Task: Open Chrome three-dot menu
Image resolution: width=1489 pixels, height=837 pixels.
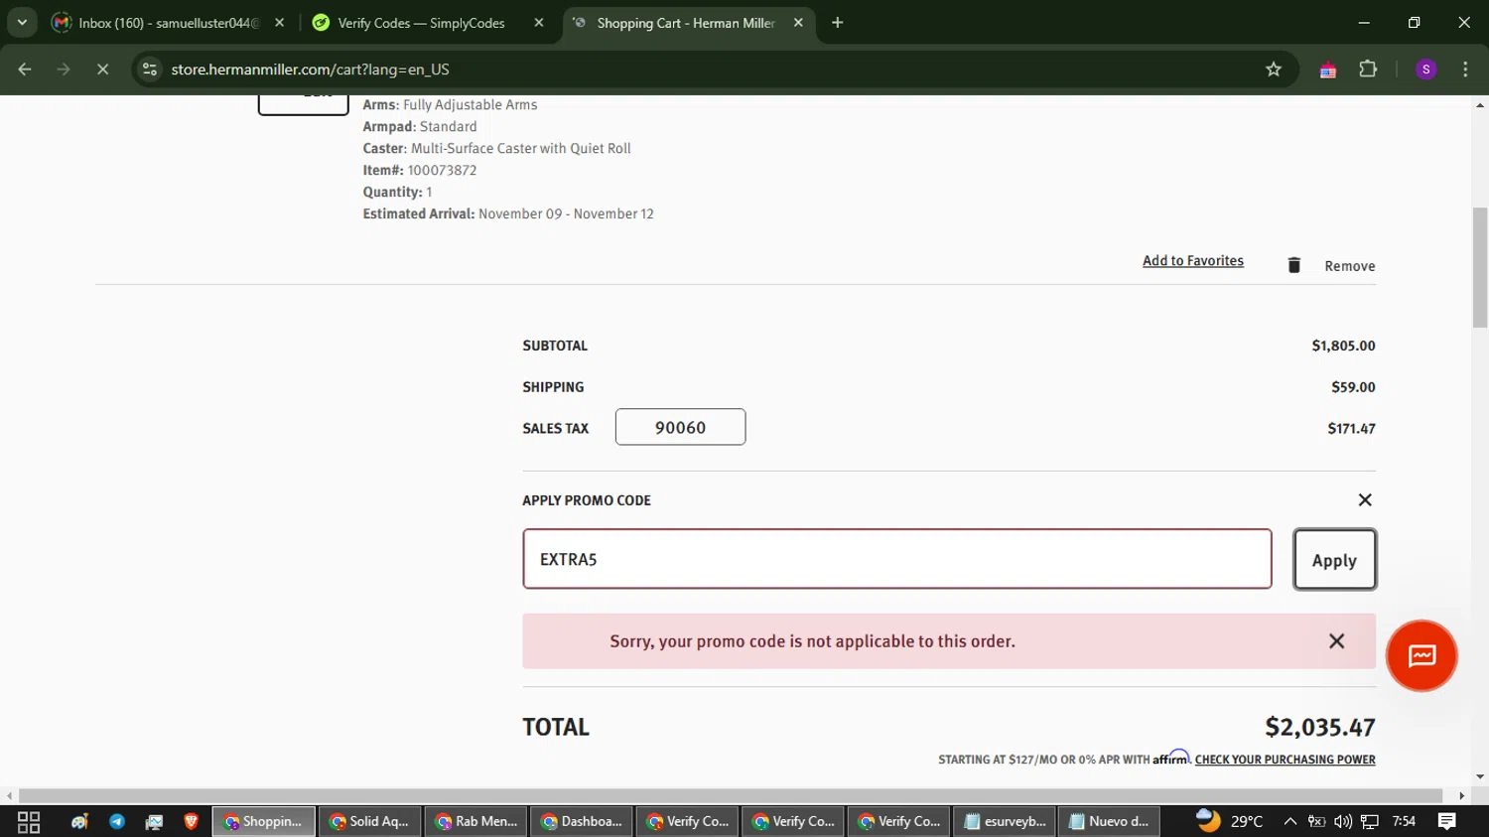Action: tap(1465, 70)
